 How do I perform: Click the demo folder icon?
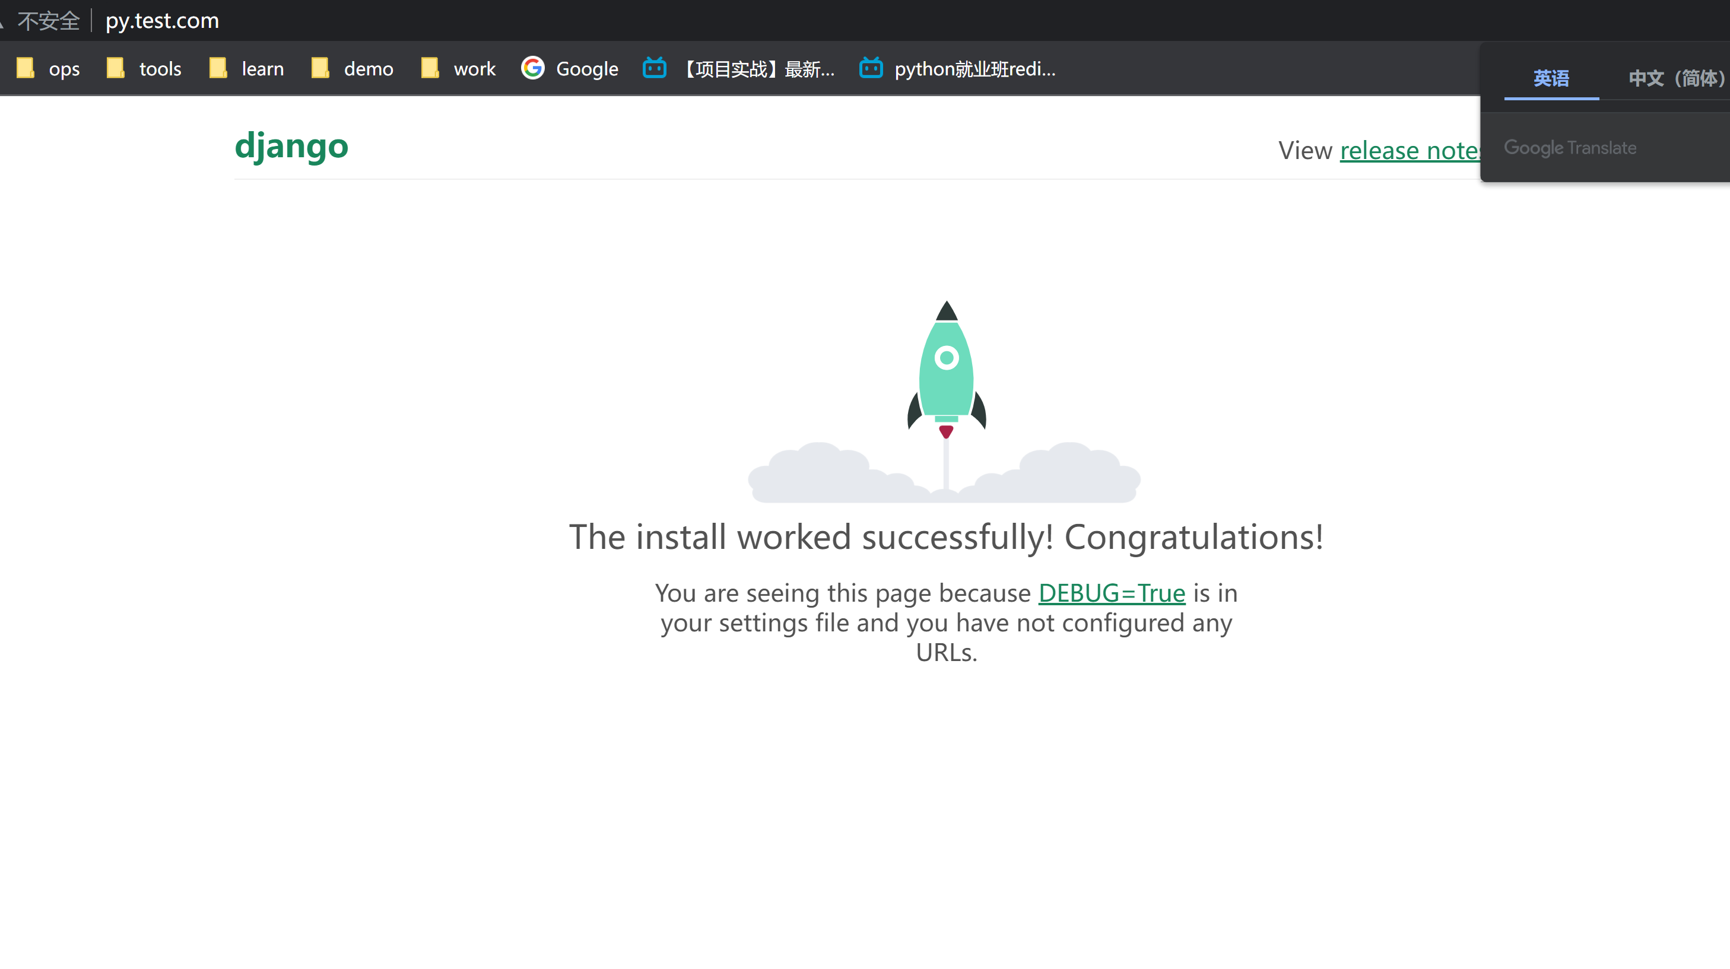(x=320, y=68)
